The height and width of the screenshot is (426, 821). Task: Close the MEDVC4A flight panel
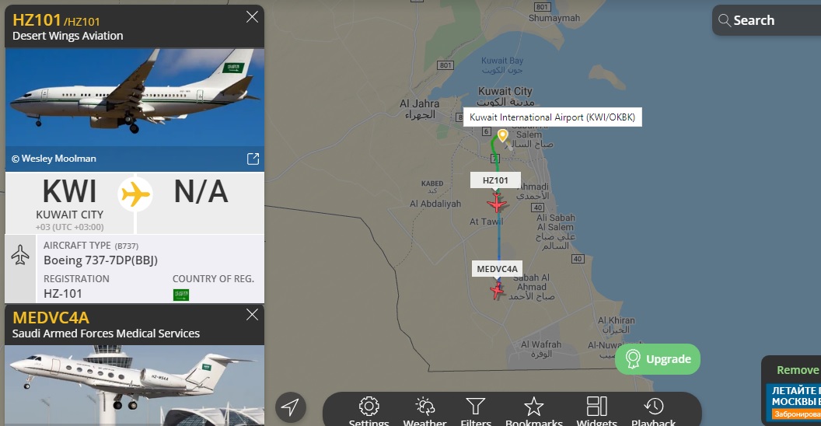(252, 315)
